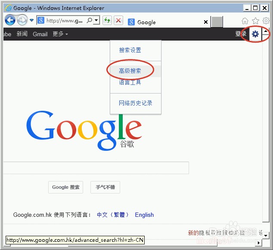Open the IE favorites star
This screenshot has height=250, width=273.
tap(255, 21)
